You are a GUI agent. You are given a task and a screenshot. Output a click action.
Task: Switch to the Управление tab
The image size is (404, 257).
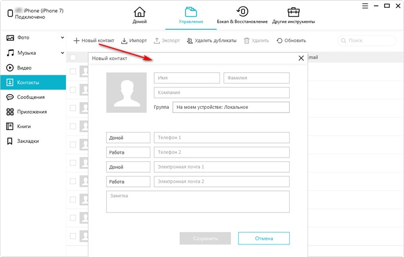[x=191, y=15]
